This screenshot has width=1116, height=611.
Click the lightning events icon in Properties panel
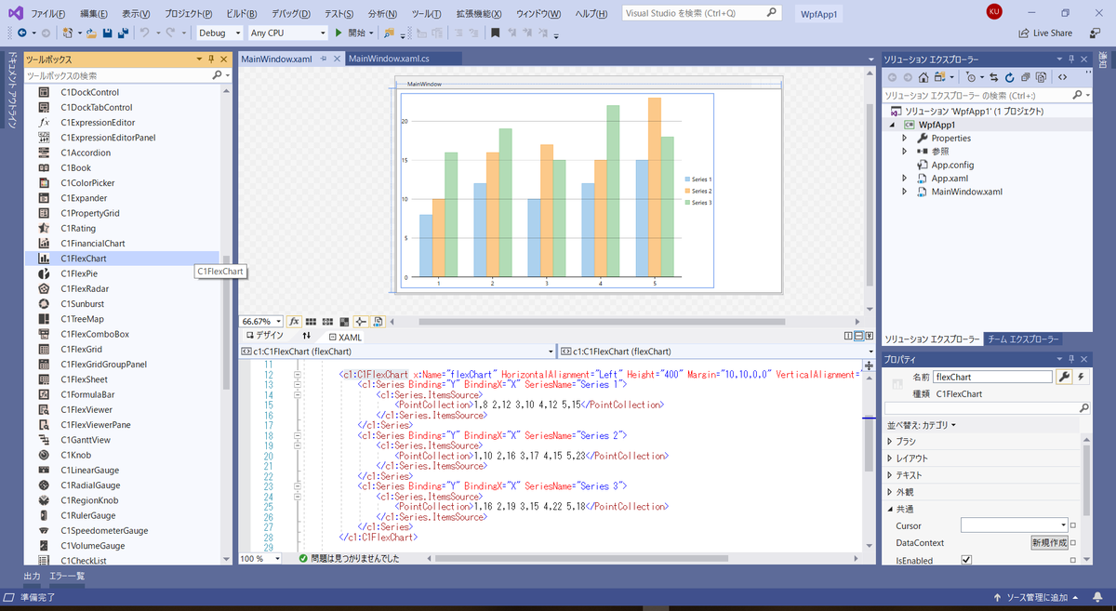coord(1081,377)
